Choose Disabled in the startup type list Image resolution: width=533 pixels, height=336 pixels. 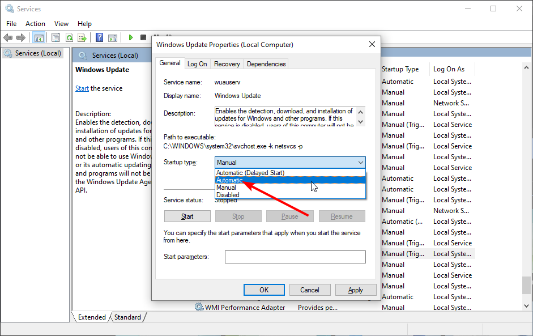pos(291,195)
